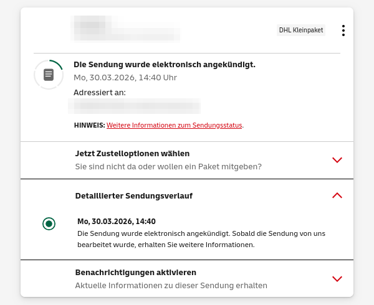Expand Zustelloptionen with the red chevron
This screenshot has height=305, width=374.
[337, 160]
